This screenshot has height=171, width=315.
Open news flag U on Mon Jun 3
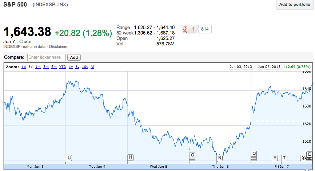(69, 158)
